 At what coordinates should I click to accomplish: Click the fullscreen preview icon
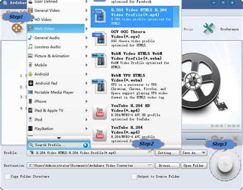[x=235, y=138]
